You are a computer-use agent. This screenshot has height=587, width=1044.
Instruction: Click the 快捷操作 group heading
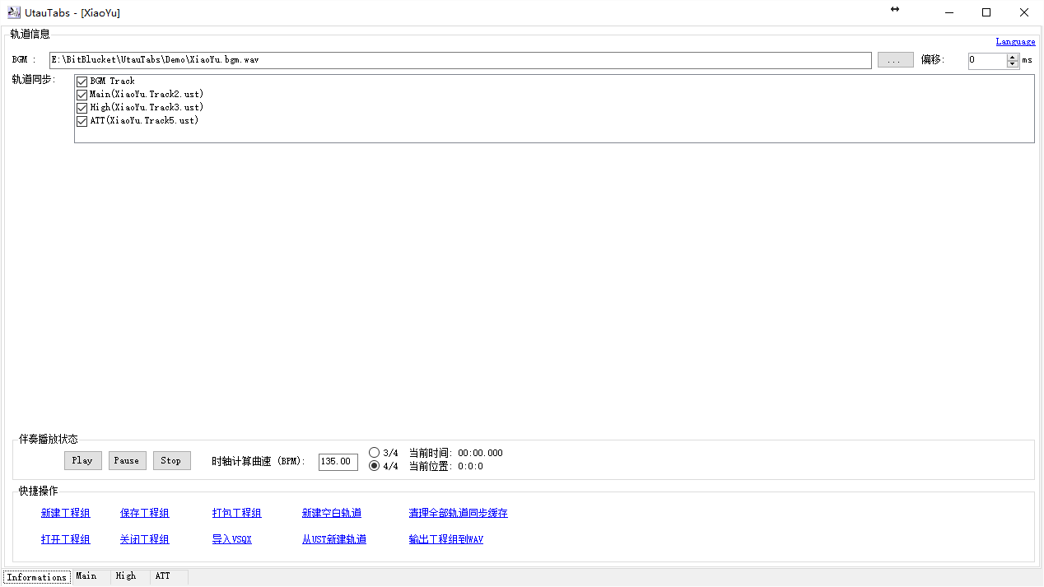(x=39, y=491)
